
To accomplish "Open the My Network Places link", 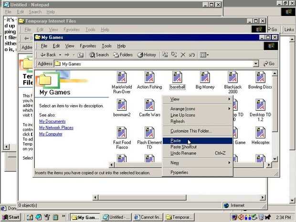I will (56, 127).
